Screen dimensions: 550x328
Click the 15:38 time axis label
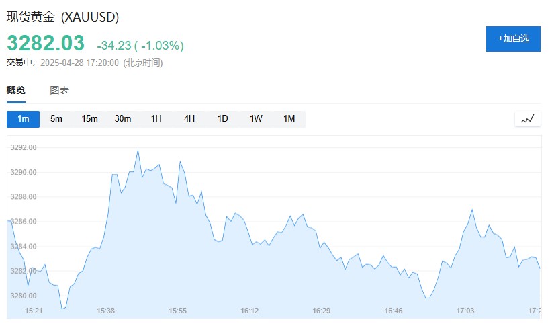pos(106,311)
